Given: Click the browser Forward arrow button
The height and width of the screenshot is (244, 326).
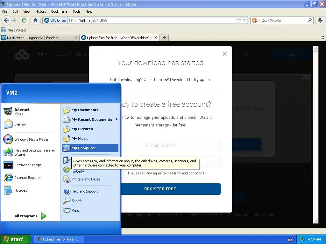Looking at the screenshot, I should [14, 20].
